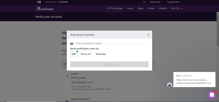Click the Continue button
The image size is (219, 102).
point(109,64)
